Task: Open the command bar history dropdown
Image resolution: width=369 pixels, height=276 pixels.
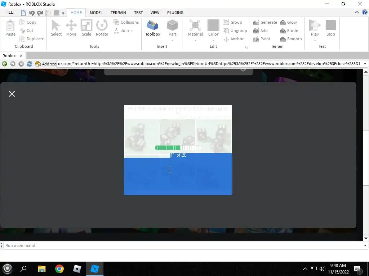Action: [x=365, y=245]
